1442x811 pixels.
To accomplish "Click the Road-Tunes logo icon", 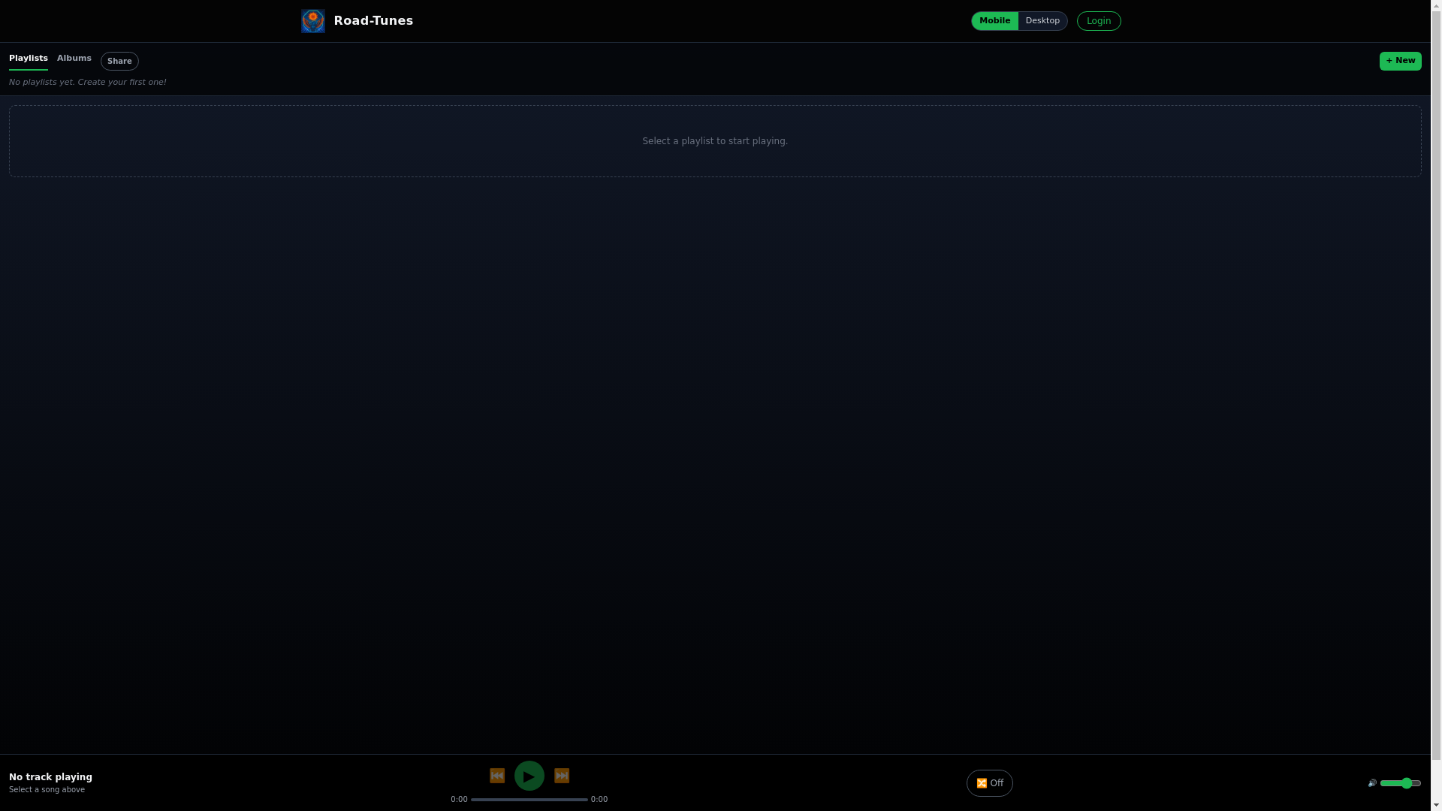I will [312, 21].
